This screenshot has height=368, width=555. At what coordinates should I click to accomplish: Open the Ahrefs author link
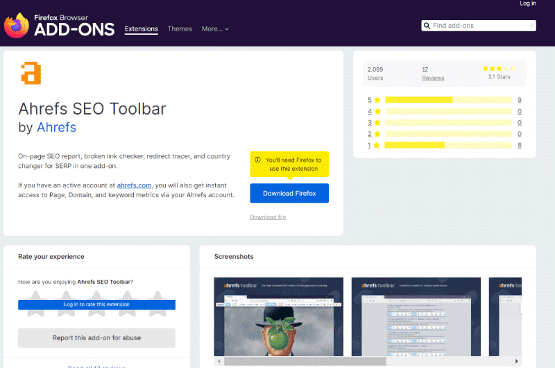[56, 127]
